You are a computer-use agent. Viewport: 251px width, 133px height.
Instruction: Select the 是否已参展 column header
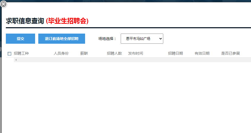(x=231, y=53)
